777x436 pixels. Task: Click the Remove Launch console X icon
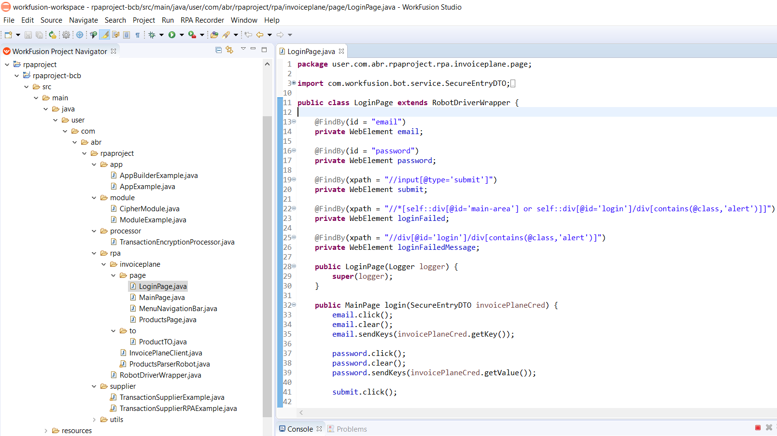[769, 428]
